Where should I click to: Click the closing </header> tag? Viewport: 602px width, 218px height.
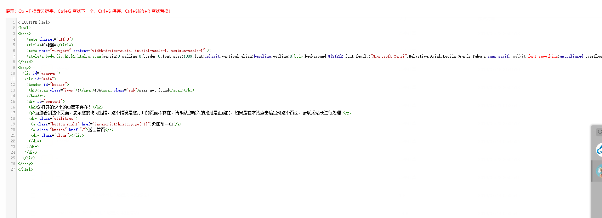(x=36, y=96)
